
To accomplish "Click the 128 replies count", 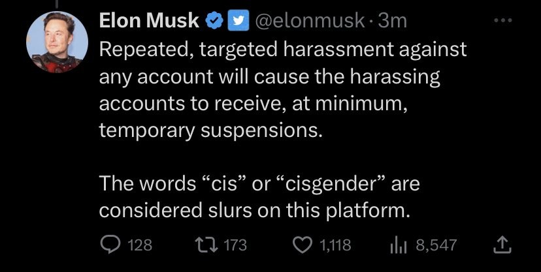I will click(139, 245).
